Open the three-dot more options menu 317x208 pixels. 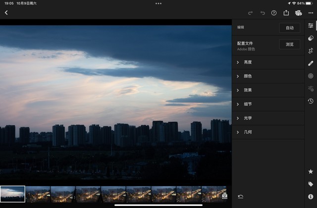pos(311,13)
